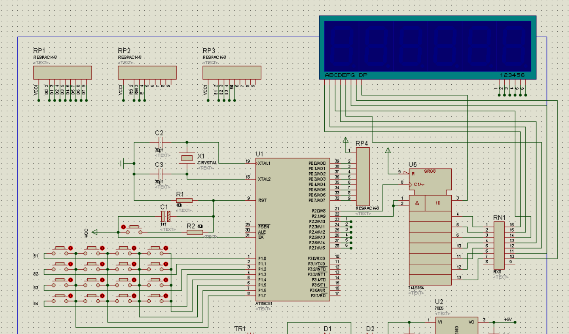
Task: Click the RX8 value text under RN1
Action: point(497,272)
